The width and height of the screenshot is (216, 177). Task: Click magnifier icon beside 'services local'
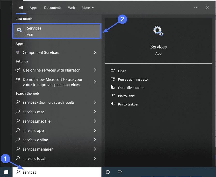click(18, 158)
